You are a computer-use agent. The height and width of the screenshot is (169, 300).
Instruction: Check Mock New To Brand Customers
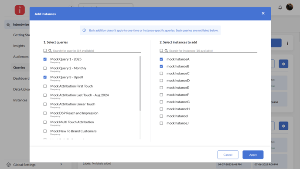(x=45, y=131)
